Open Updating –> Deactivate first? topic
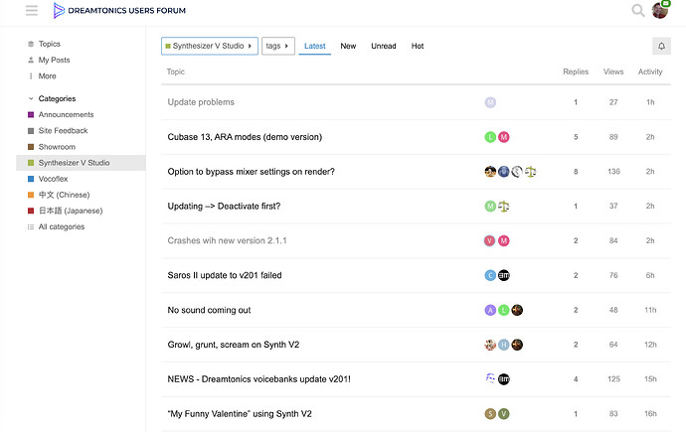This screenshot has width=686, height=432. (x=224, y=207)
